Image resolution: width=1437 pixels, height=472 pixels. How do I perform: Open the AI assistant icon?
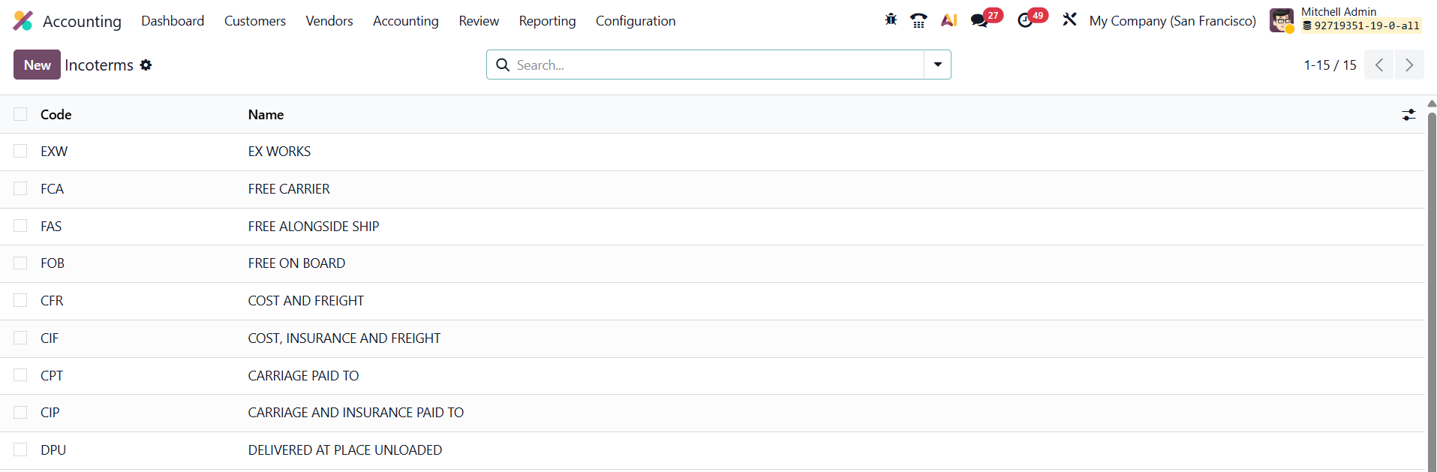tap(948, 20)
